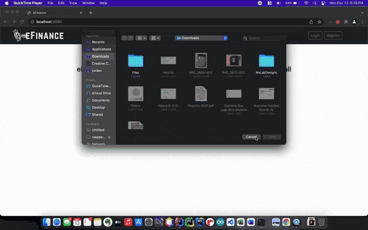The image size is (368, 230).
Task: Open the QuickTime Player menu
Action: point(28,3)
